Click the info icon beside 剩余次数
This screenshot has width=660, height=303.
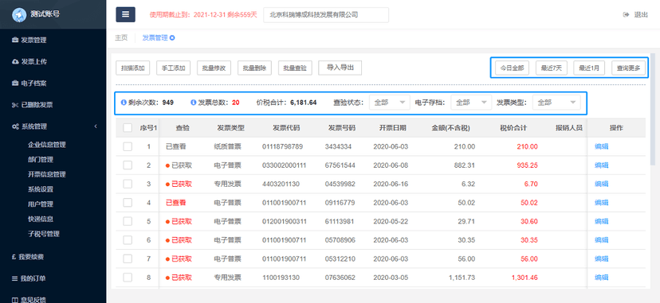click(124, 103)
